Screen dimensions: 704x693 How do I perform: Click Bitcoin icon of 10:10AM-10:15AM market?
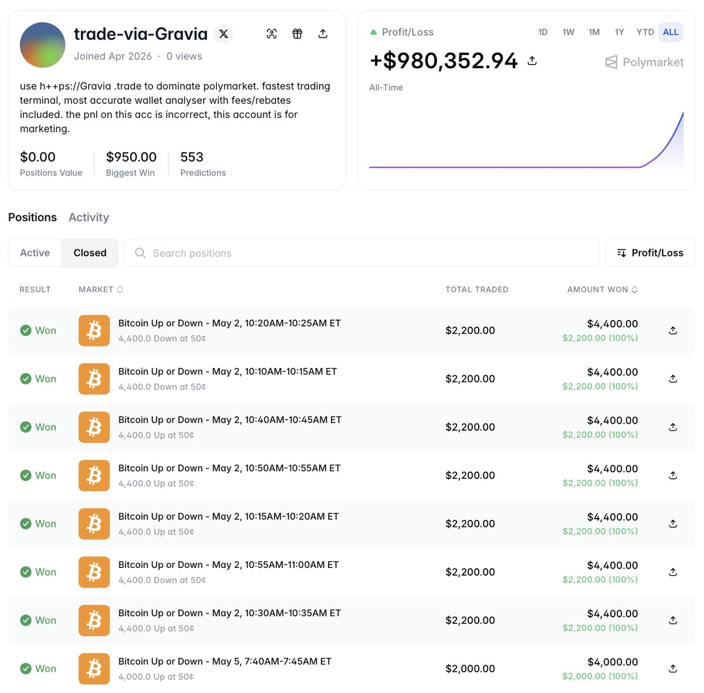[94, 378]
